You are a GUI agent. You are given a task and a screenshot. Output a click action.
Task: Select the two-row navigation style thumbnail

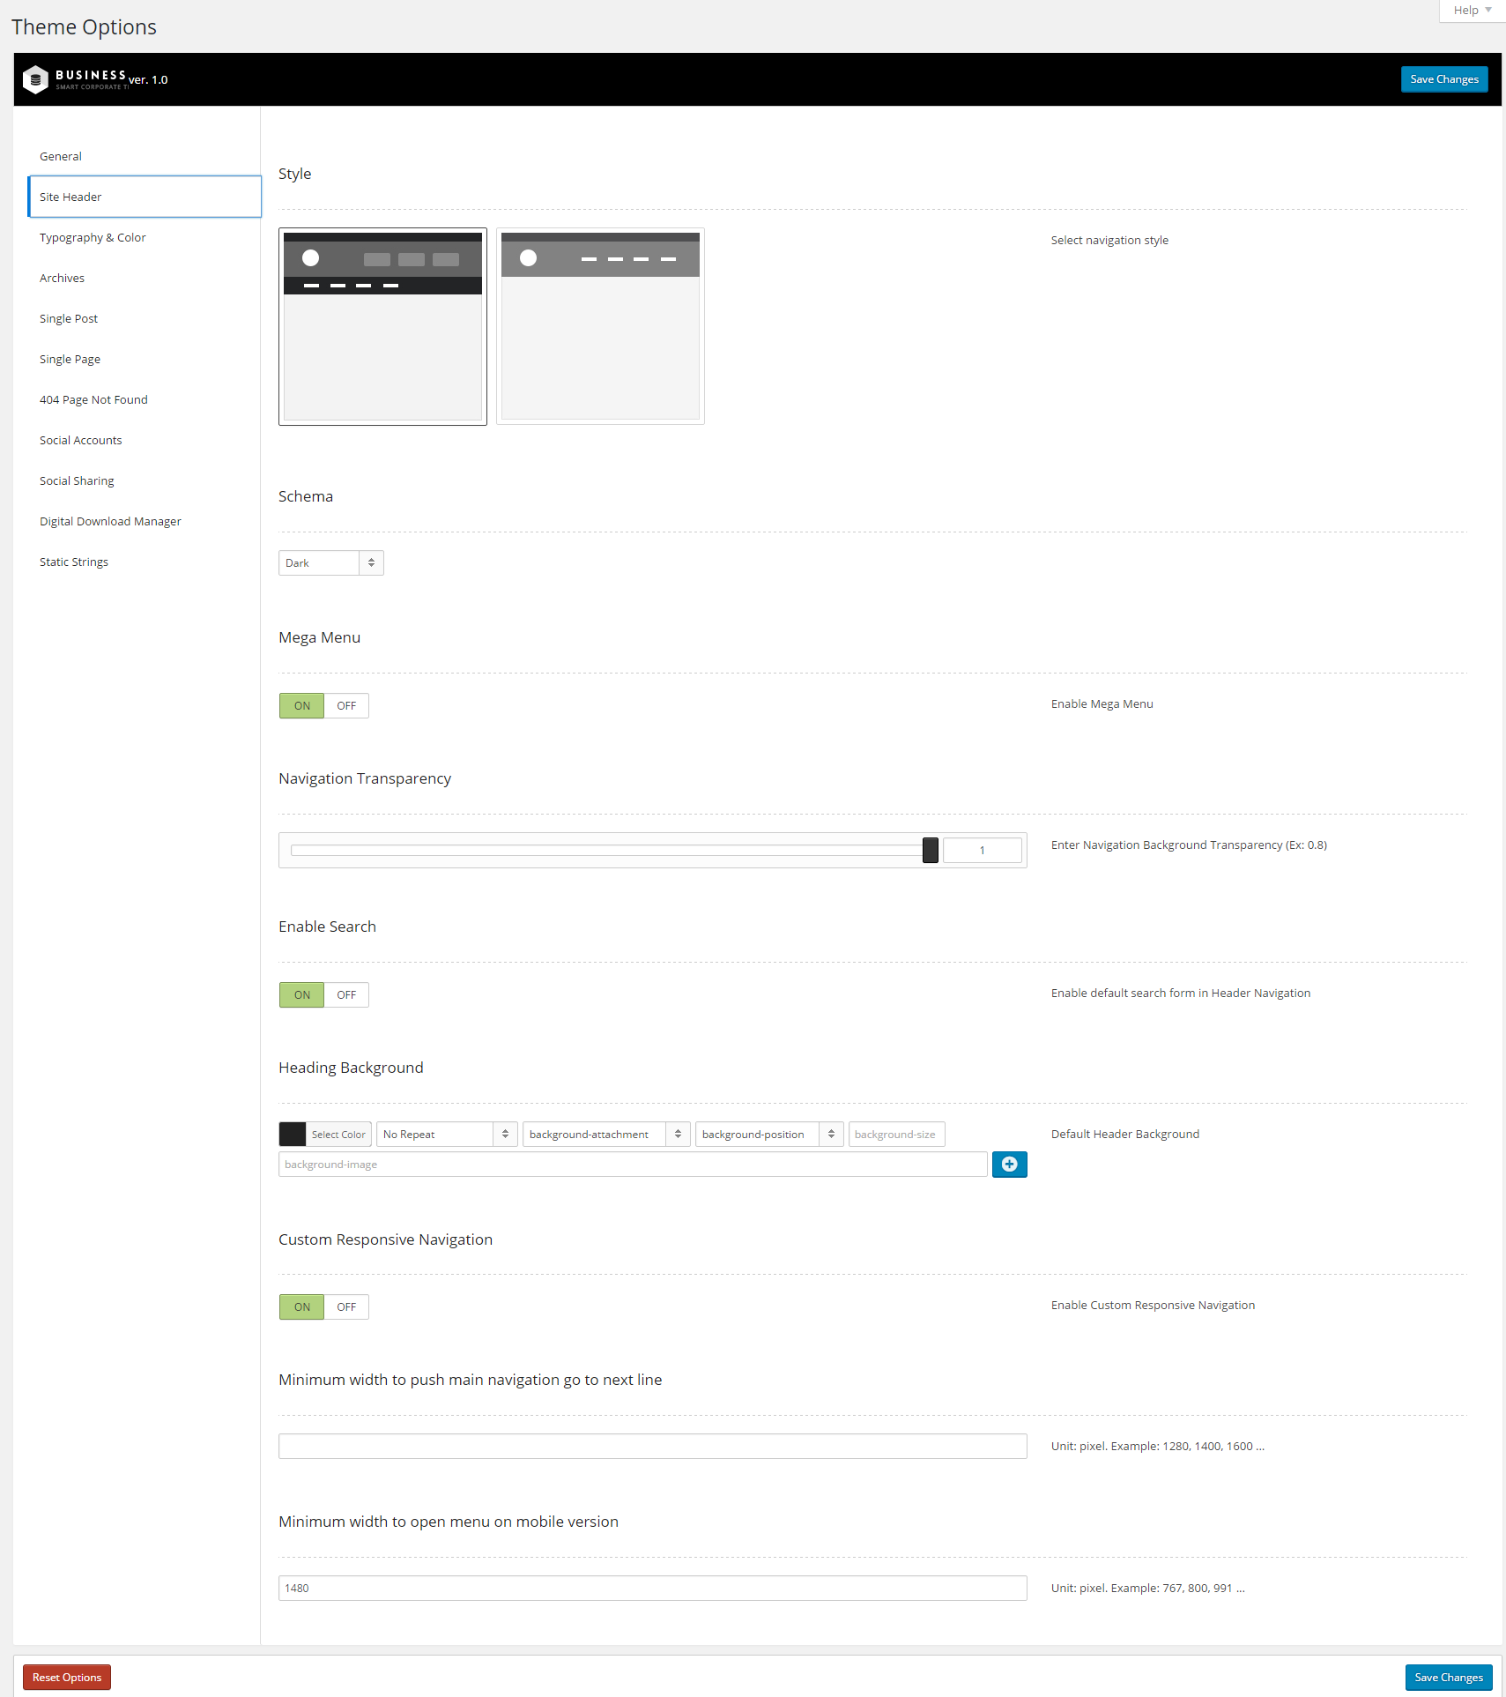382,326
